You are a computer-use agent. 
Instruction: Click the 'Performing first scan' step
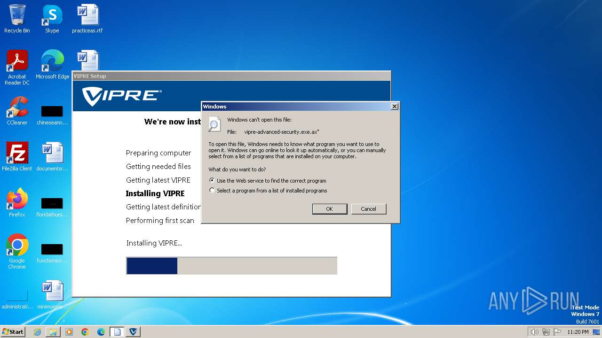160,221
